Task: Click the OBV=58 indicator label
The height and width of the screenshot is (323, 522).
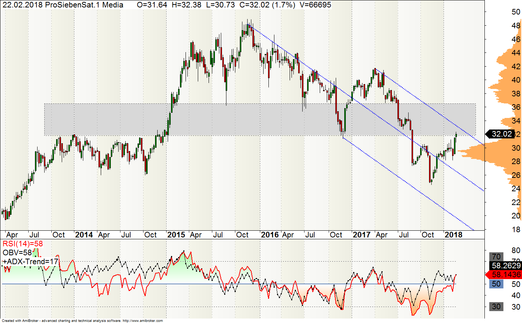Action: pos(17,253)
